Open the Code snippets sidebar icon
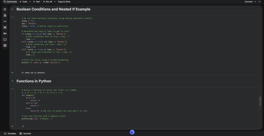This screenshot has width=264, height=136. pyautogui.click(x=5, y=22)
